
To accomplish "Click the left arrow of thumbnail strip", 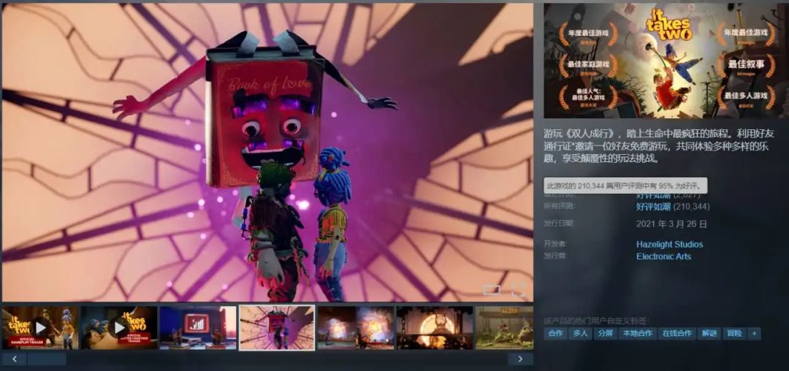I will 14,359.
